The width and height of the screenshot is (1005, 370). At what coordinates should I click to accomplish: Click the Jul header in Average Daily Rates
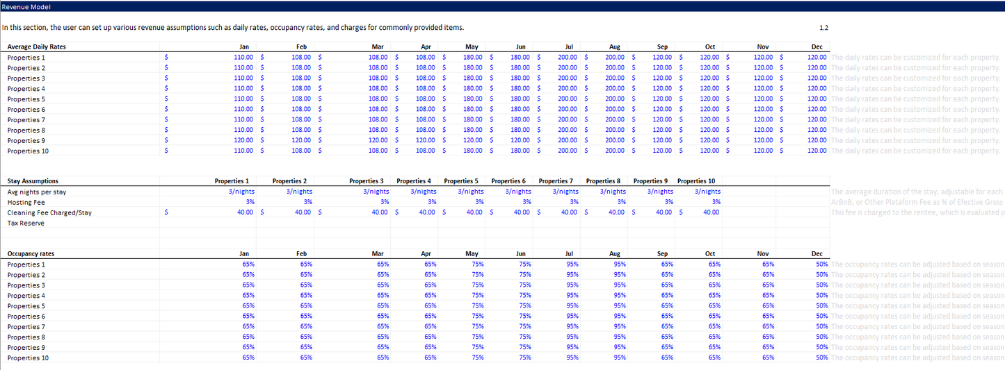point(568,47)
